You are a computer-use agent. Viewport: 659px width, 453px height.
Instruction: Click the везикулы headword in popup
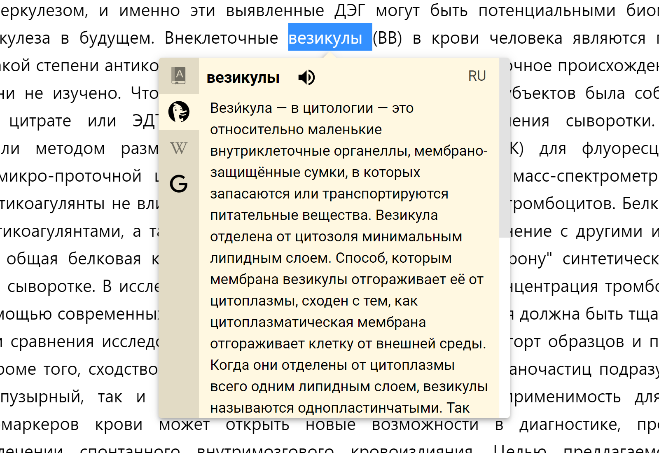coord(243,77)
